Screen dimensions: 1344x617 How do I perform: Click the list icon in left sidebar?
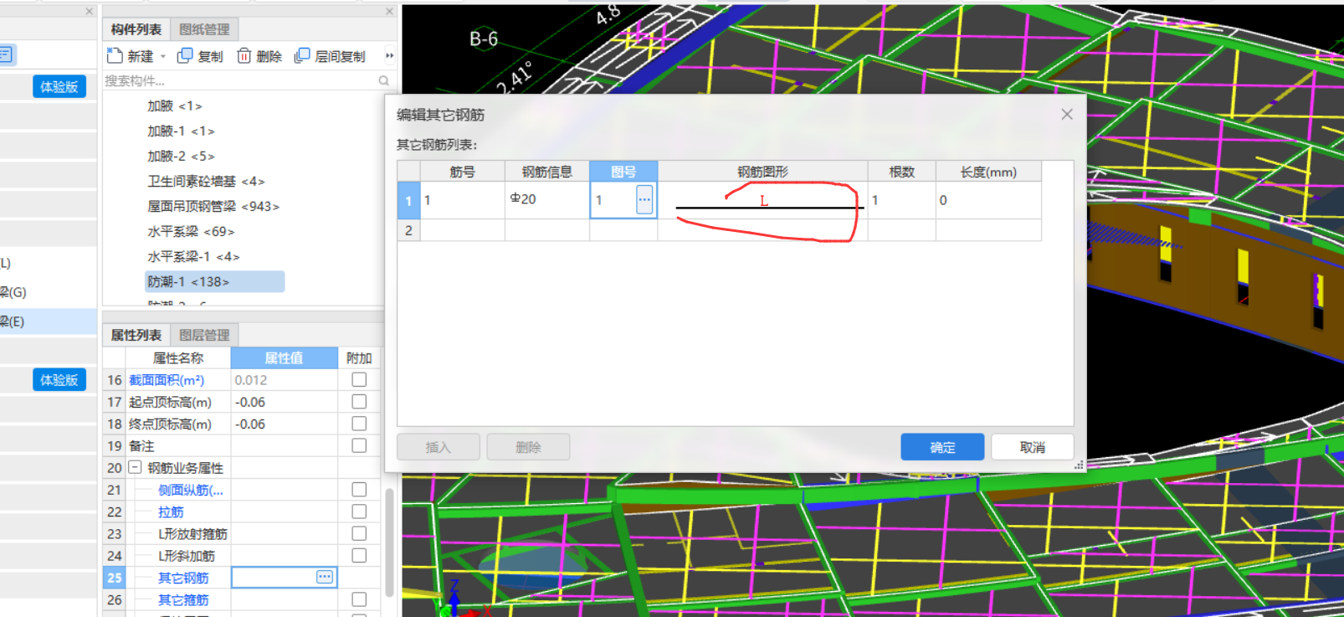coord(6,55)
